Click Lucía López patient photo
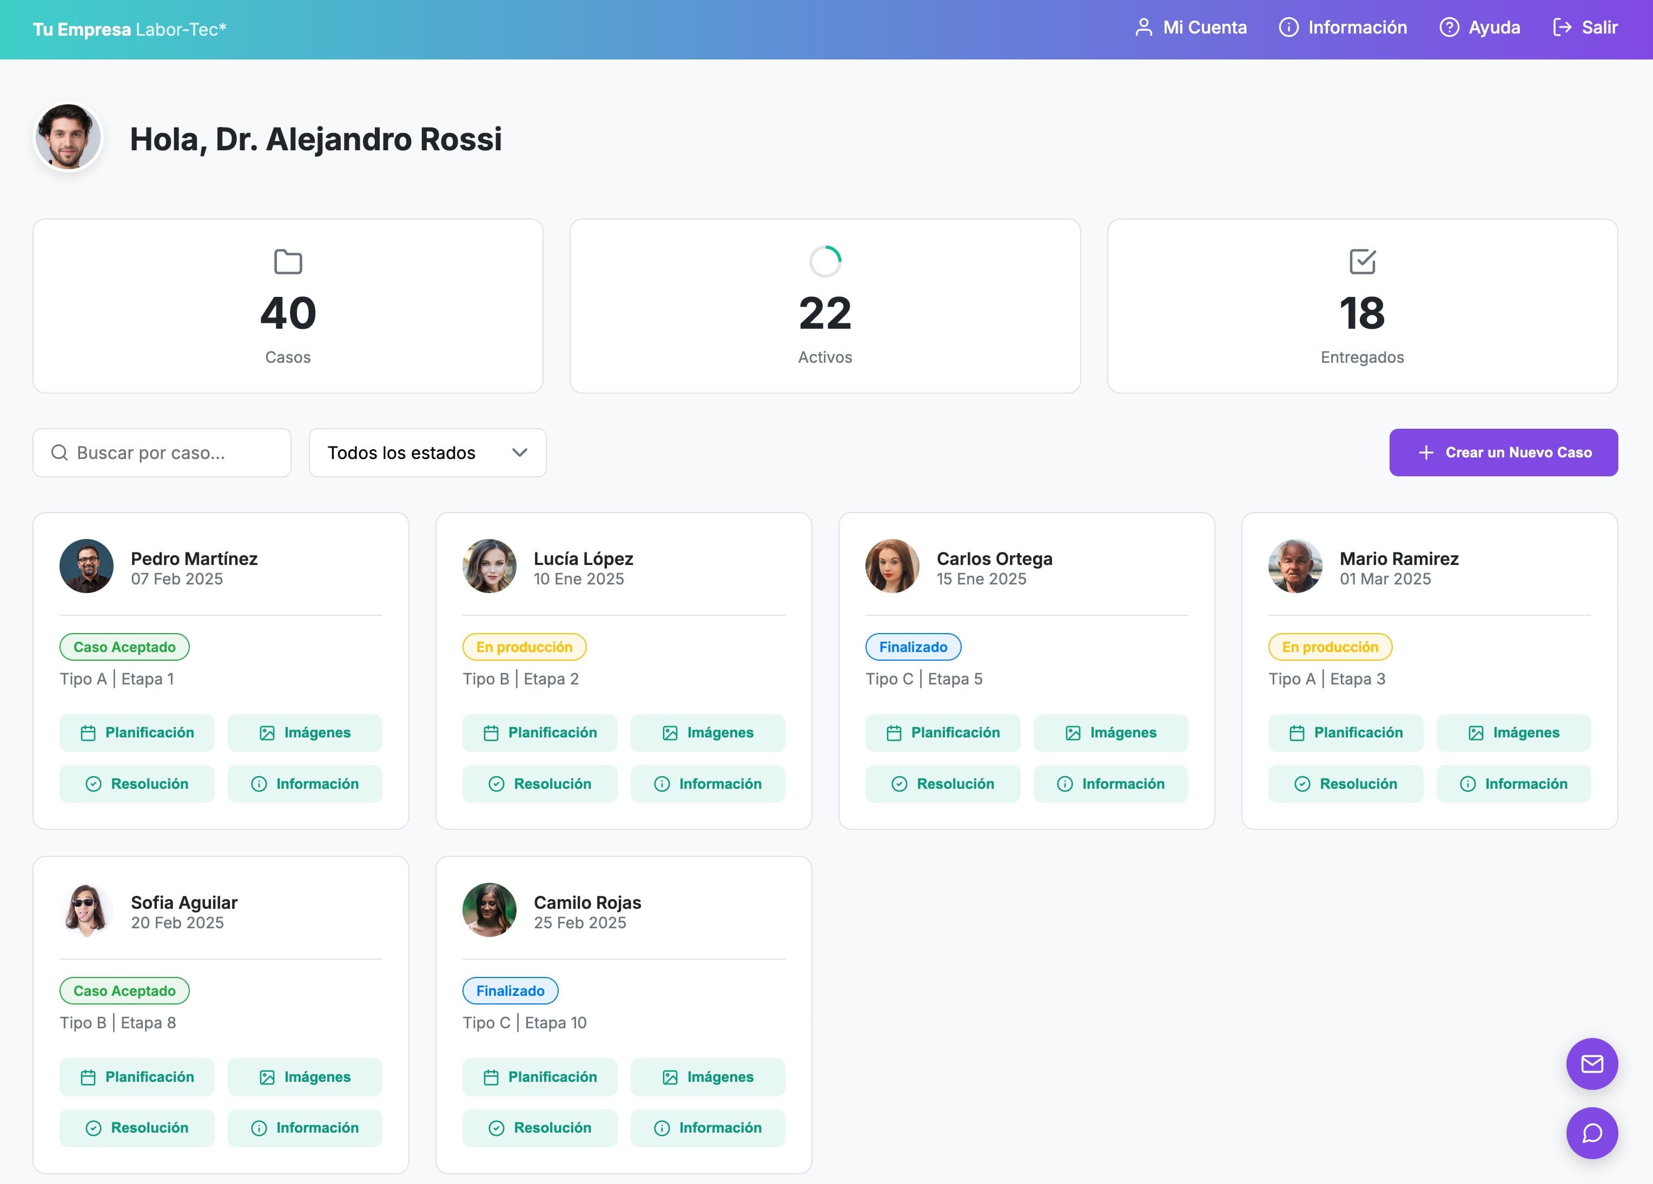Image resolution: width=1653 pixels, height=1184 pixels. coord(489,566)
